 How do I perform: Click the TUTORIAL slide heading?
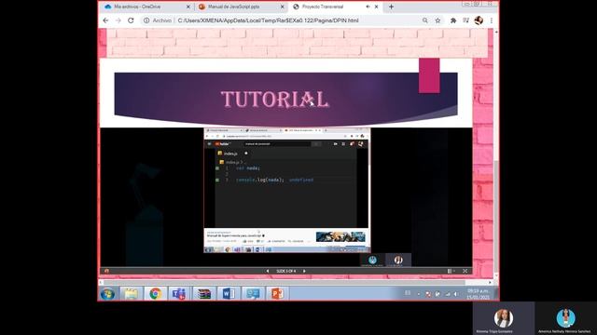pyautogui.click(x=275, y=100)
